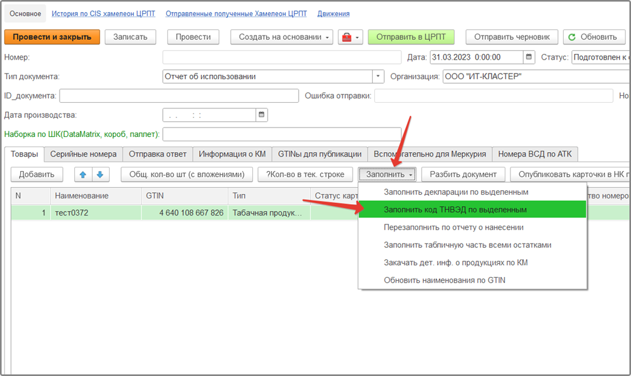Image resolution: width=631 pixels, height=376 pixels.
Task: Open Вспомогательно для Меркурия tab
Action: coord(430,154)
